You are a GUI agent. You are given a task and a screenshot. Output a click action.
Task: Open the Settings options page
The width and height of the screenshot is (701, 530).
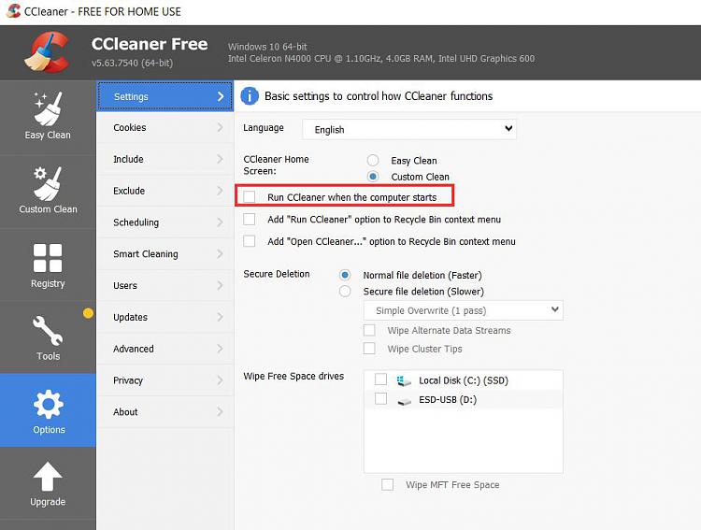tap(165, 96)
